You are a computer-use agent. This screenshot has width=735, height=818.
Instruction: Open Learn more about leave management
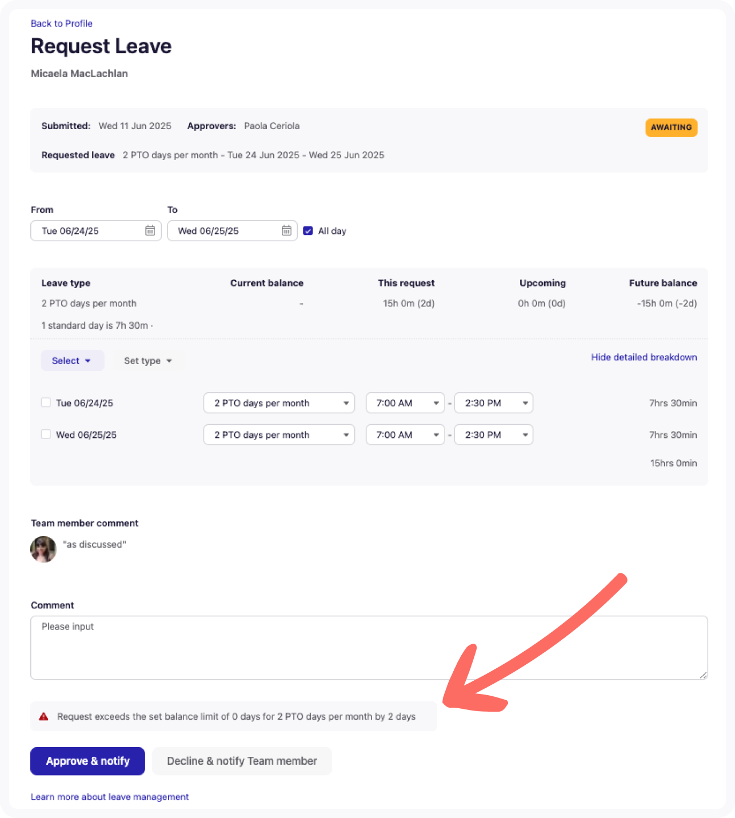point(110,797)
